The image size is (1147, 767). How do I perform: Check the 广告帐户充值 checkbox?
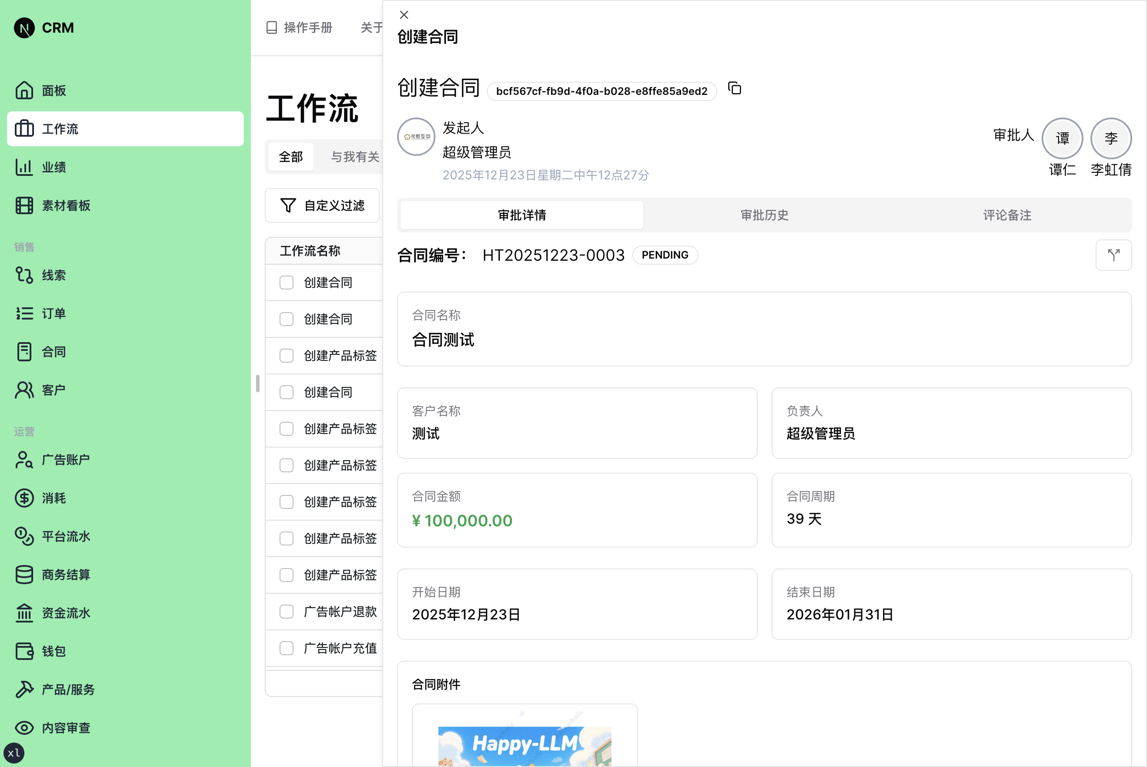tap(286, 648)
